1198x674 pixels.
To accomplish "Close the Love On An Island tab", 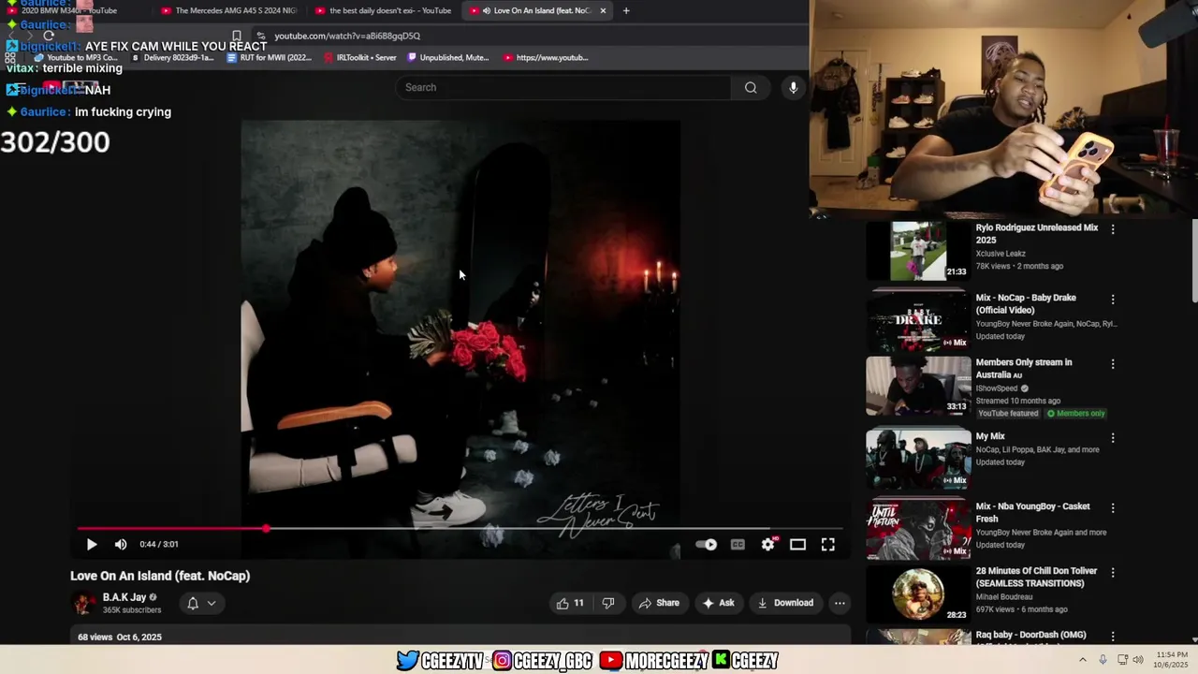I will 603,10.
